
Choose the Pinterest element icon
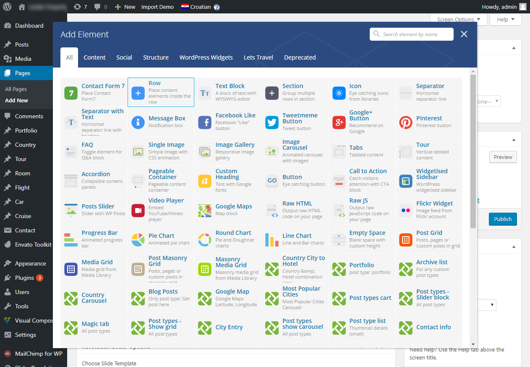click(x=406, y=122)
